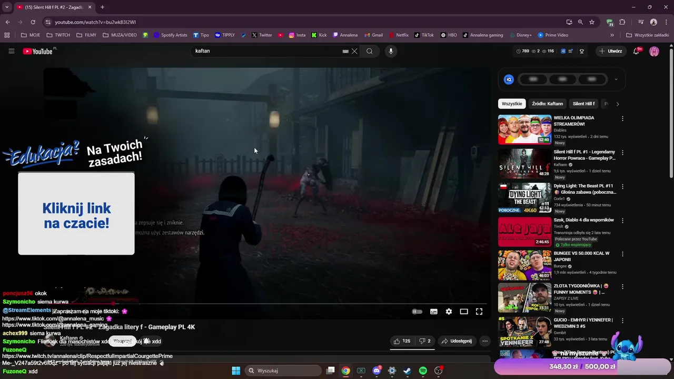Image resolution: width=674 pixels, height=379 pixels.
Task: Open the MUZA/VIDEO bookmarks folder
Action: [120, 35]
